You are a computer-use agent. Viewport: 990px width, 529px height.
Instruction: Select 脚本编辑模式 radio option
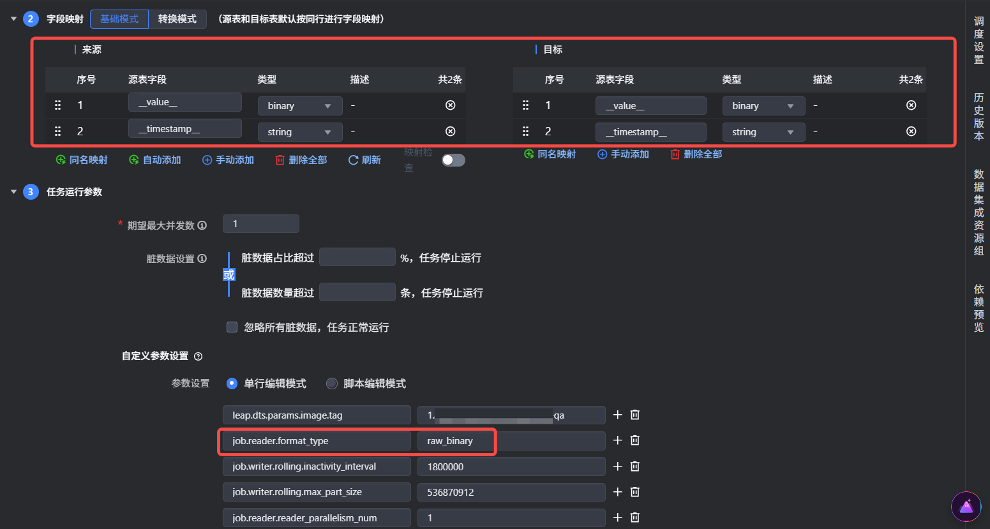(x=332, y=384)
